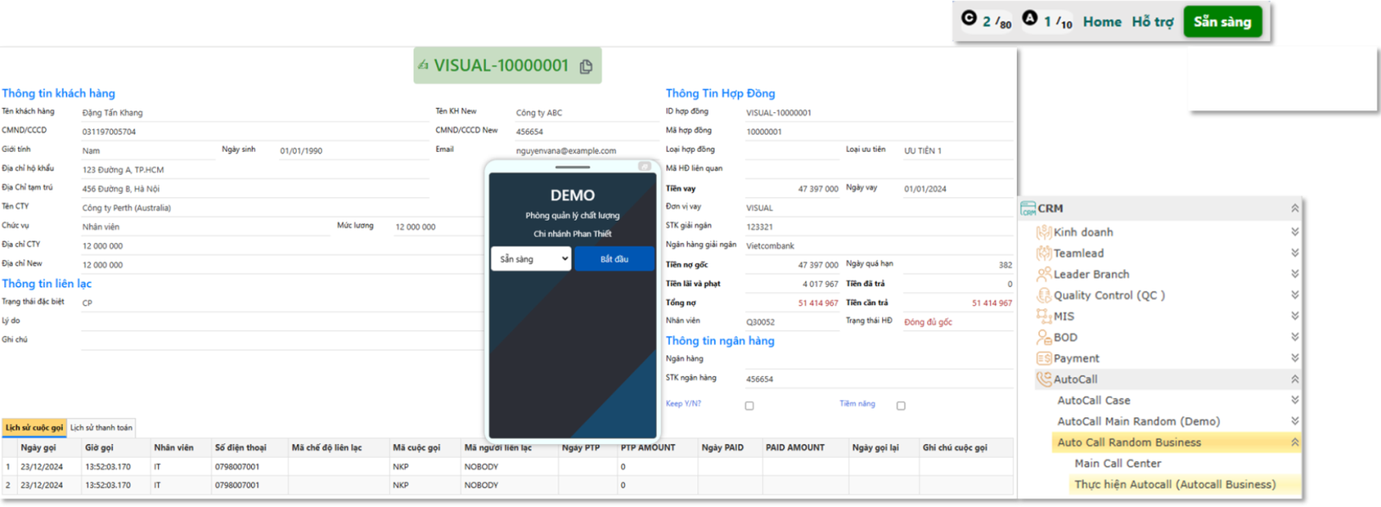Switch to Lịch sử thanh toán tab
Viewport: 1381px width, 507px height.
click(101, 428)
